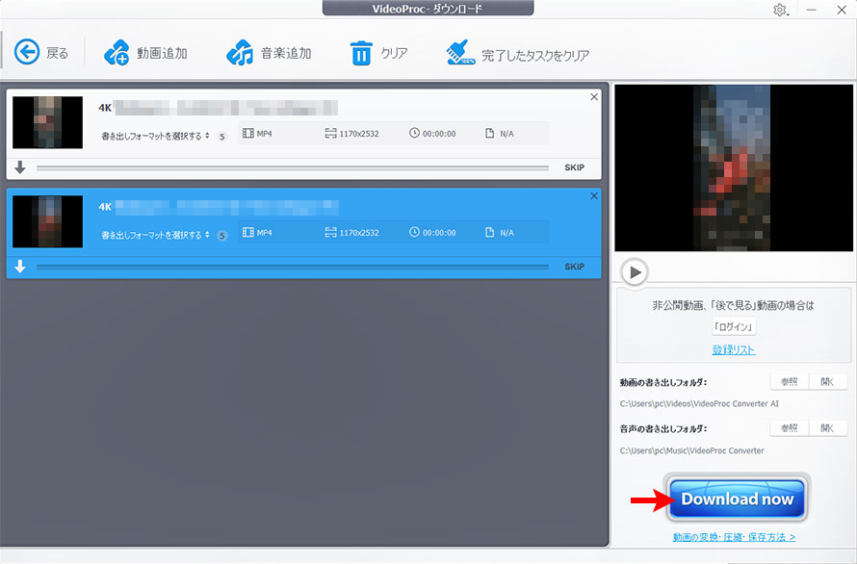Clear the list with the クリア trash icon
The image size is (857, 564).
(x=361, y=53)
